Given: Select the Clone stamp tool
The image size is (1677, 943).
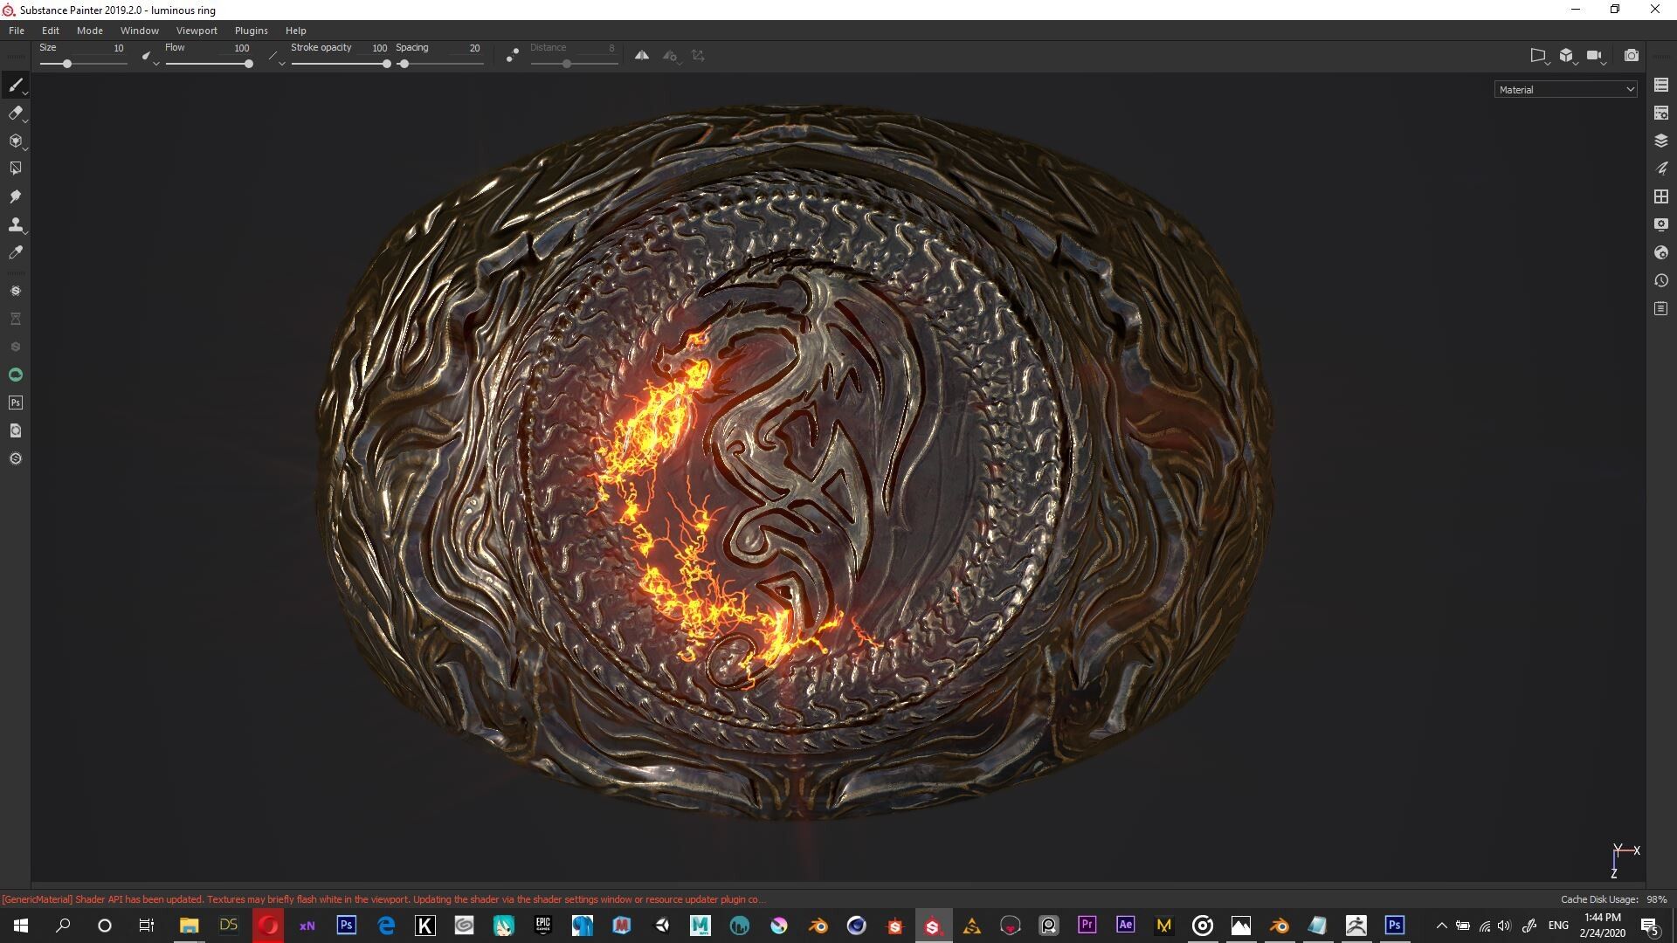Looking at the screenshot, I should pyautogui.click(x=15, y=224).
